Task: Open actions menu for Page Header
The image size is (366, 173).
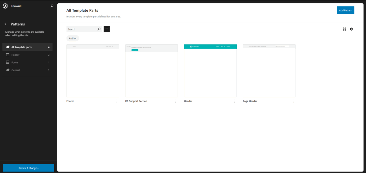Action: (x=293, y=101)
